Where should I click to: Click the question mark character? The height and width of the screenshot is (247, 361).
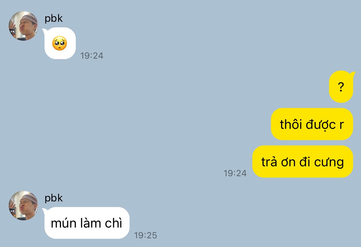click(x=341, y=87)
